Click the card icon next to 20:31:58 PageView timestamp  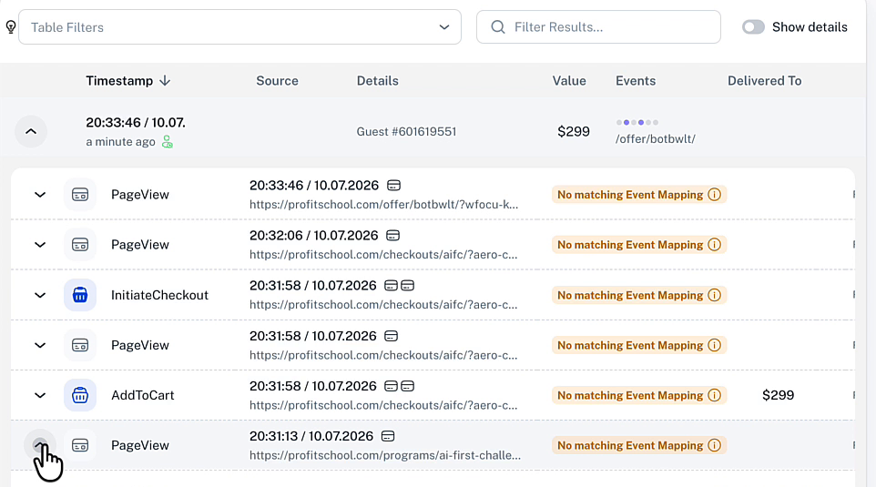click(x=391, y=336)
